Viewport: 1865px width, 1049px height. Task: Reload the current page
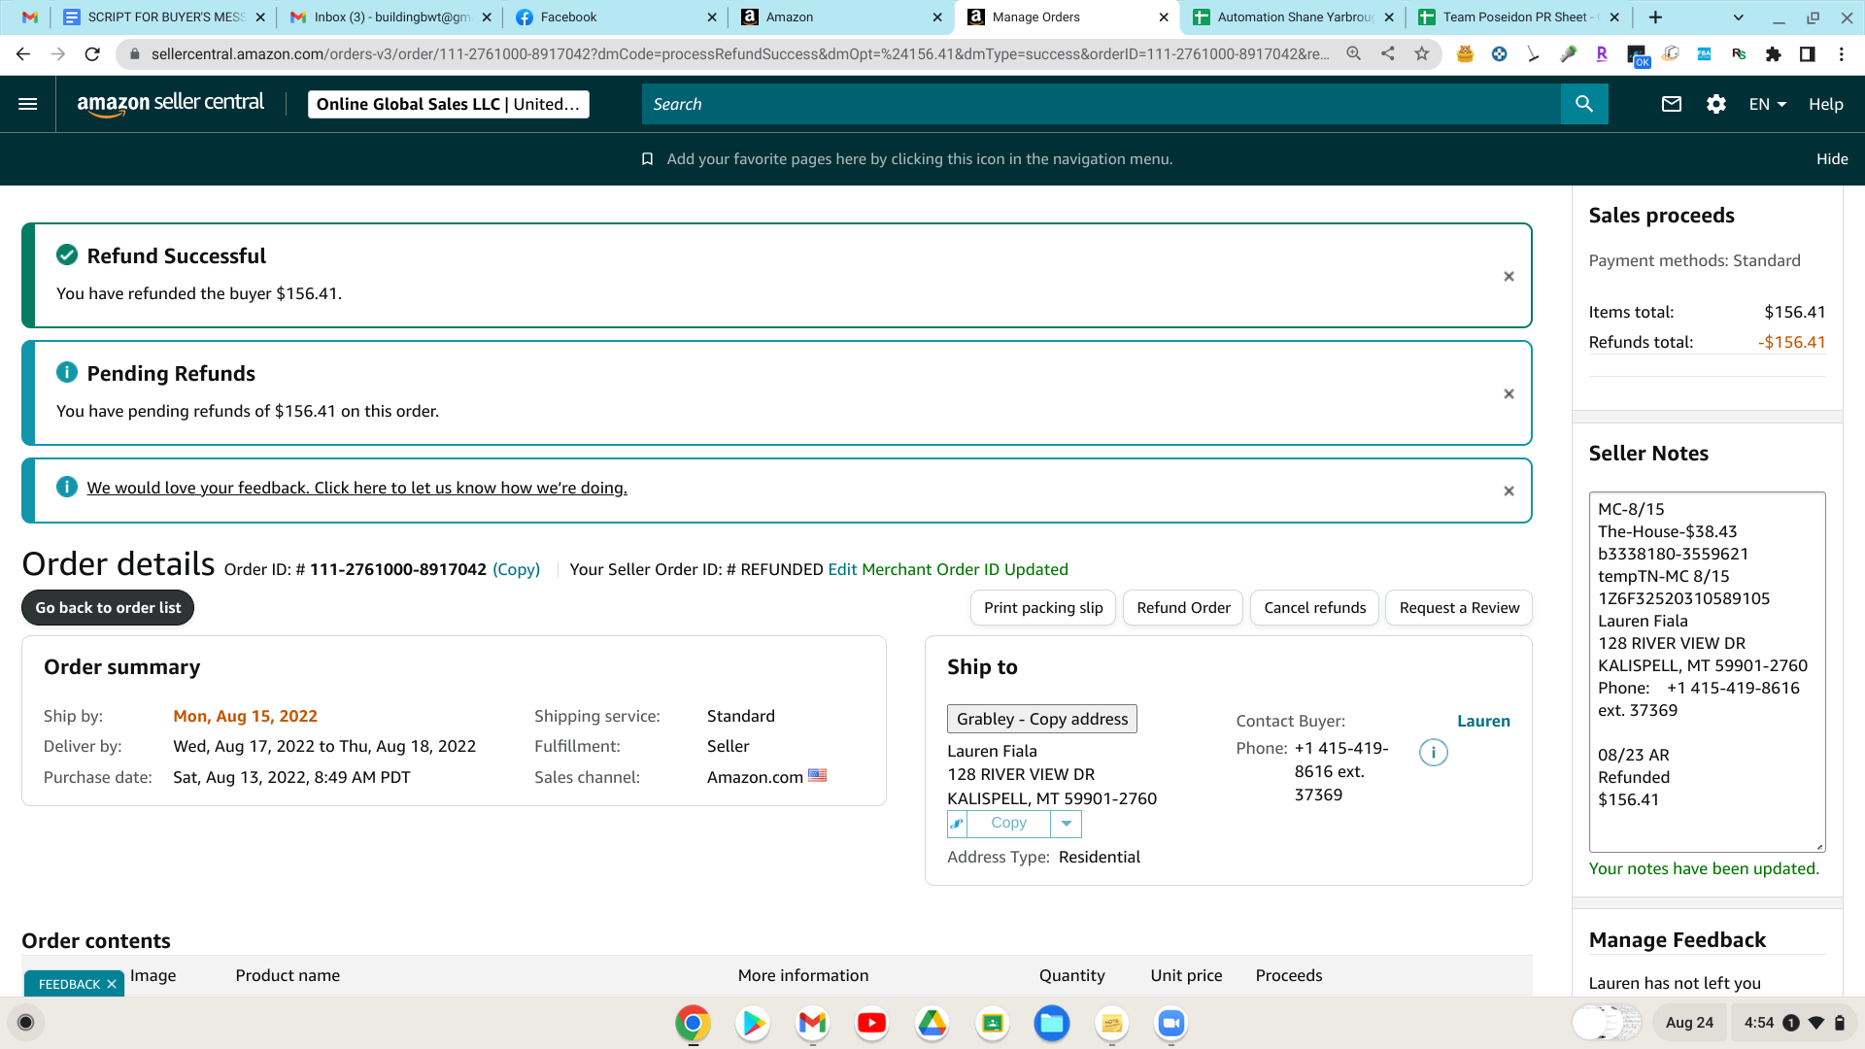point(92,54)
